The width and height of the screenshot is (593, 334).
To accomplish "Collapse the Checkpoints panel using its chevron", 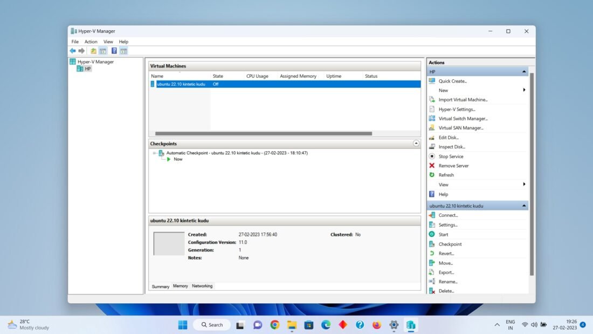I will (x=416, y=143).
